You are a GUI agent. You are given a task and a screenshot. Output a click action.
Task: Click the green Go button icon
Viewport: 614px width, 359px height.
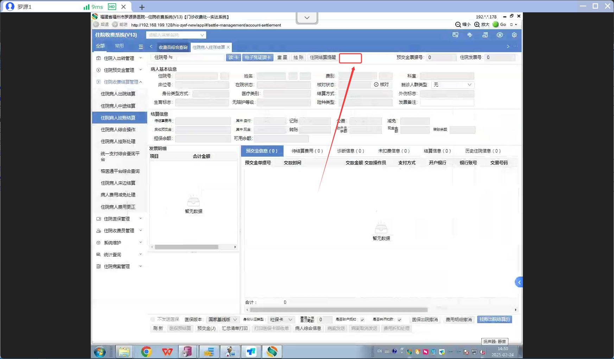(496, 24)
